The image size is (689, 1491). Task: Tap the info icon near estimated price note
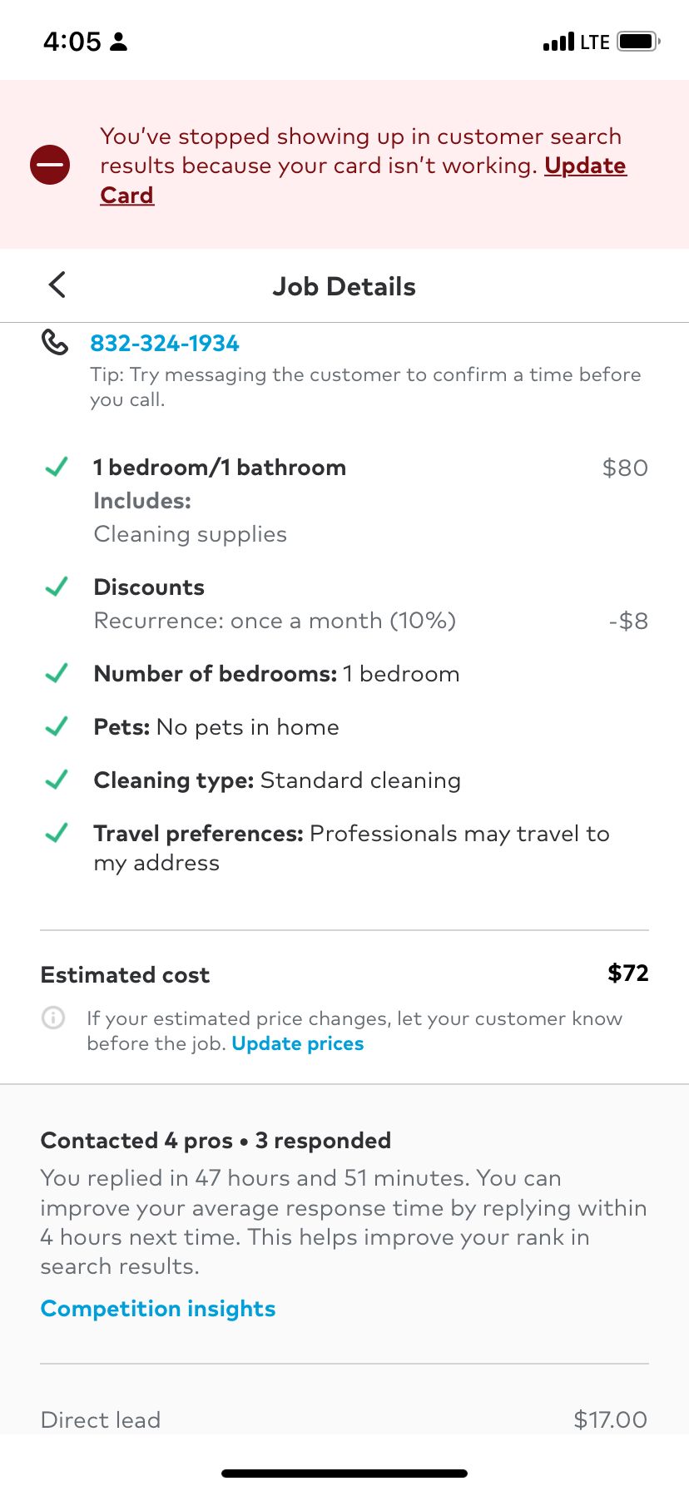[x=53, y=1018]
